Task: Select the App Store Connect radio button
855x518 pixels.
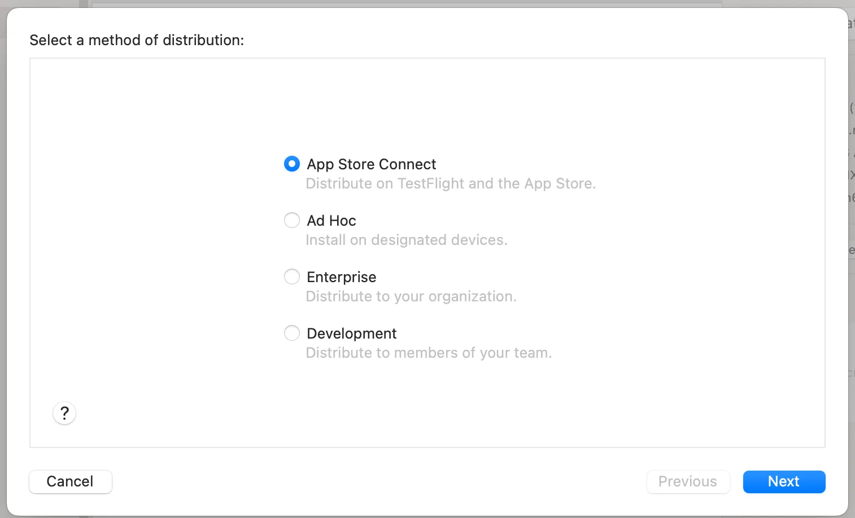Action: pyautogui.click(x=292, y=164)
